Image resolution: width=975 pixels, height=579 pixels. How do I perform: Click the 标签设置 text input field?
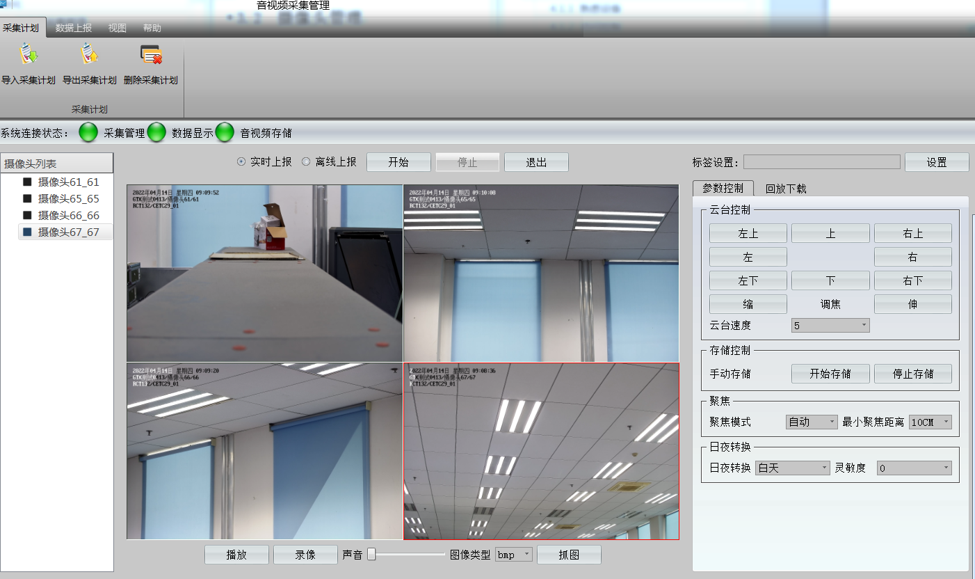[821, 162]
